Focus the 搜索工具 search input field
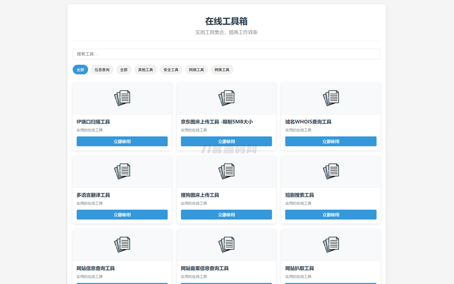This screenshot has height=284, width=454. [226, 54]
